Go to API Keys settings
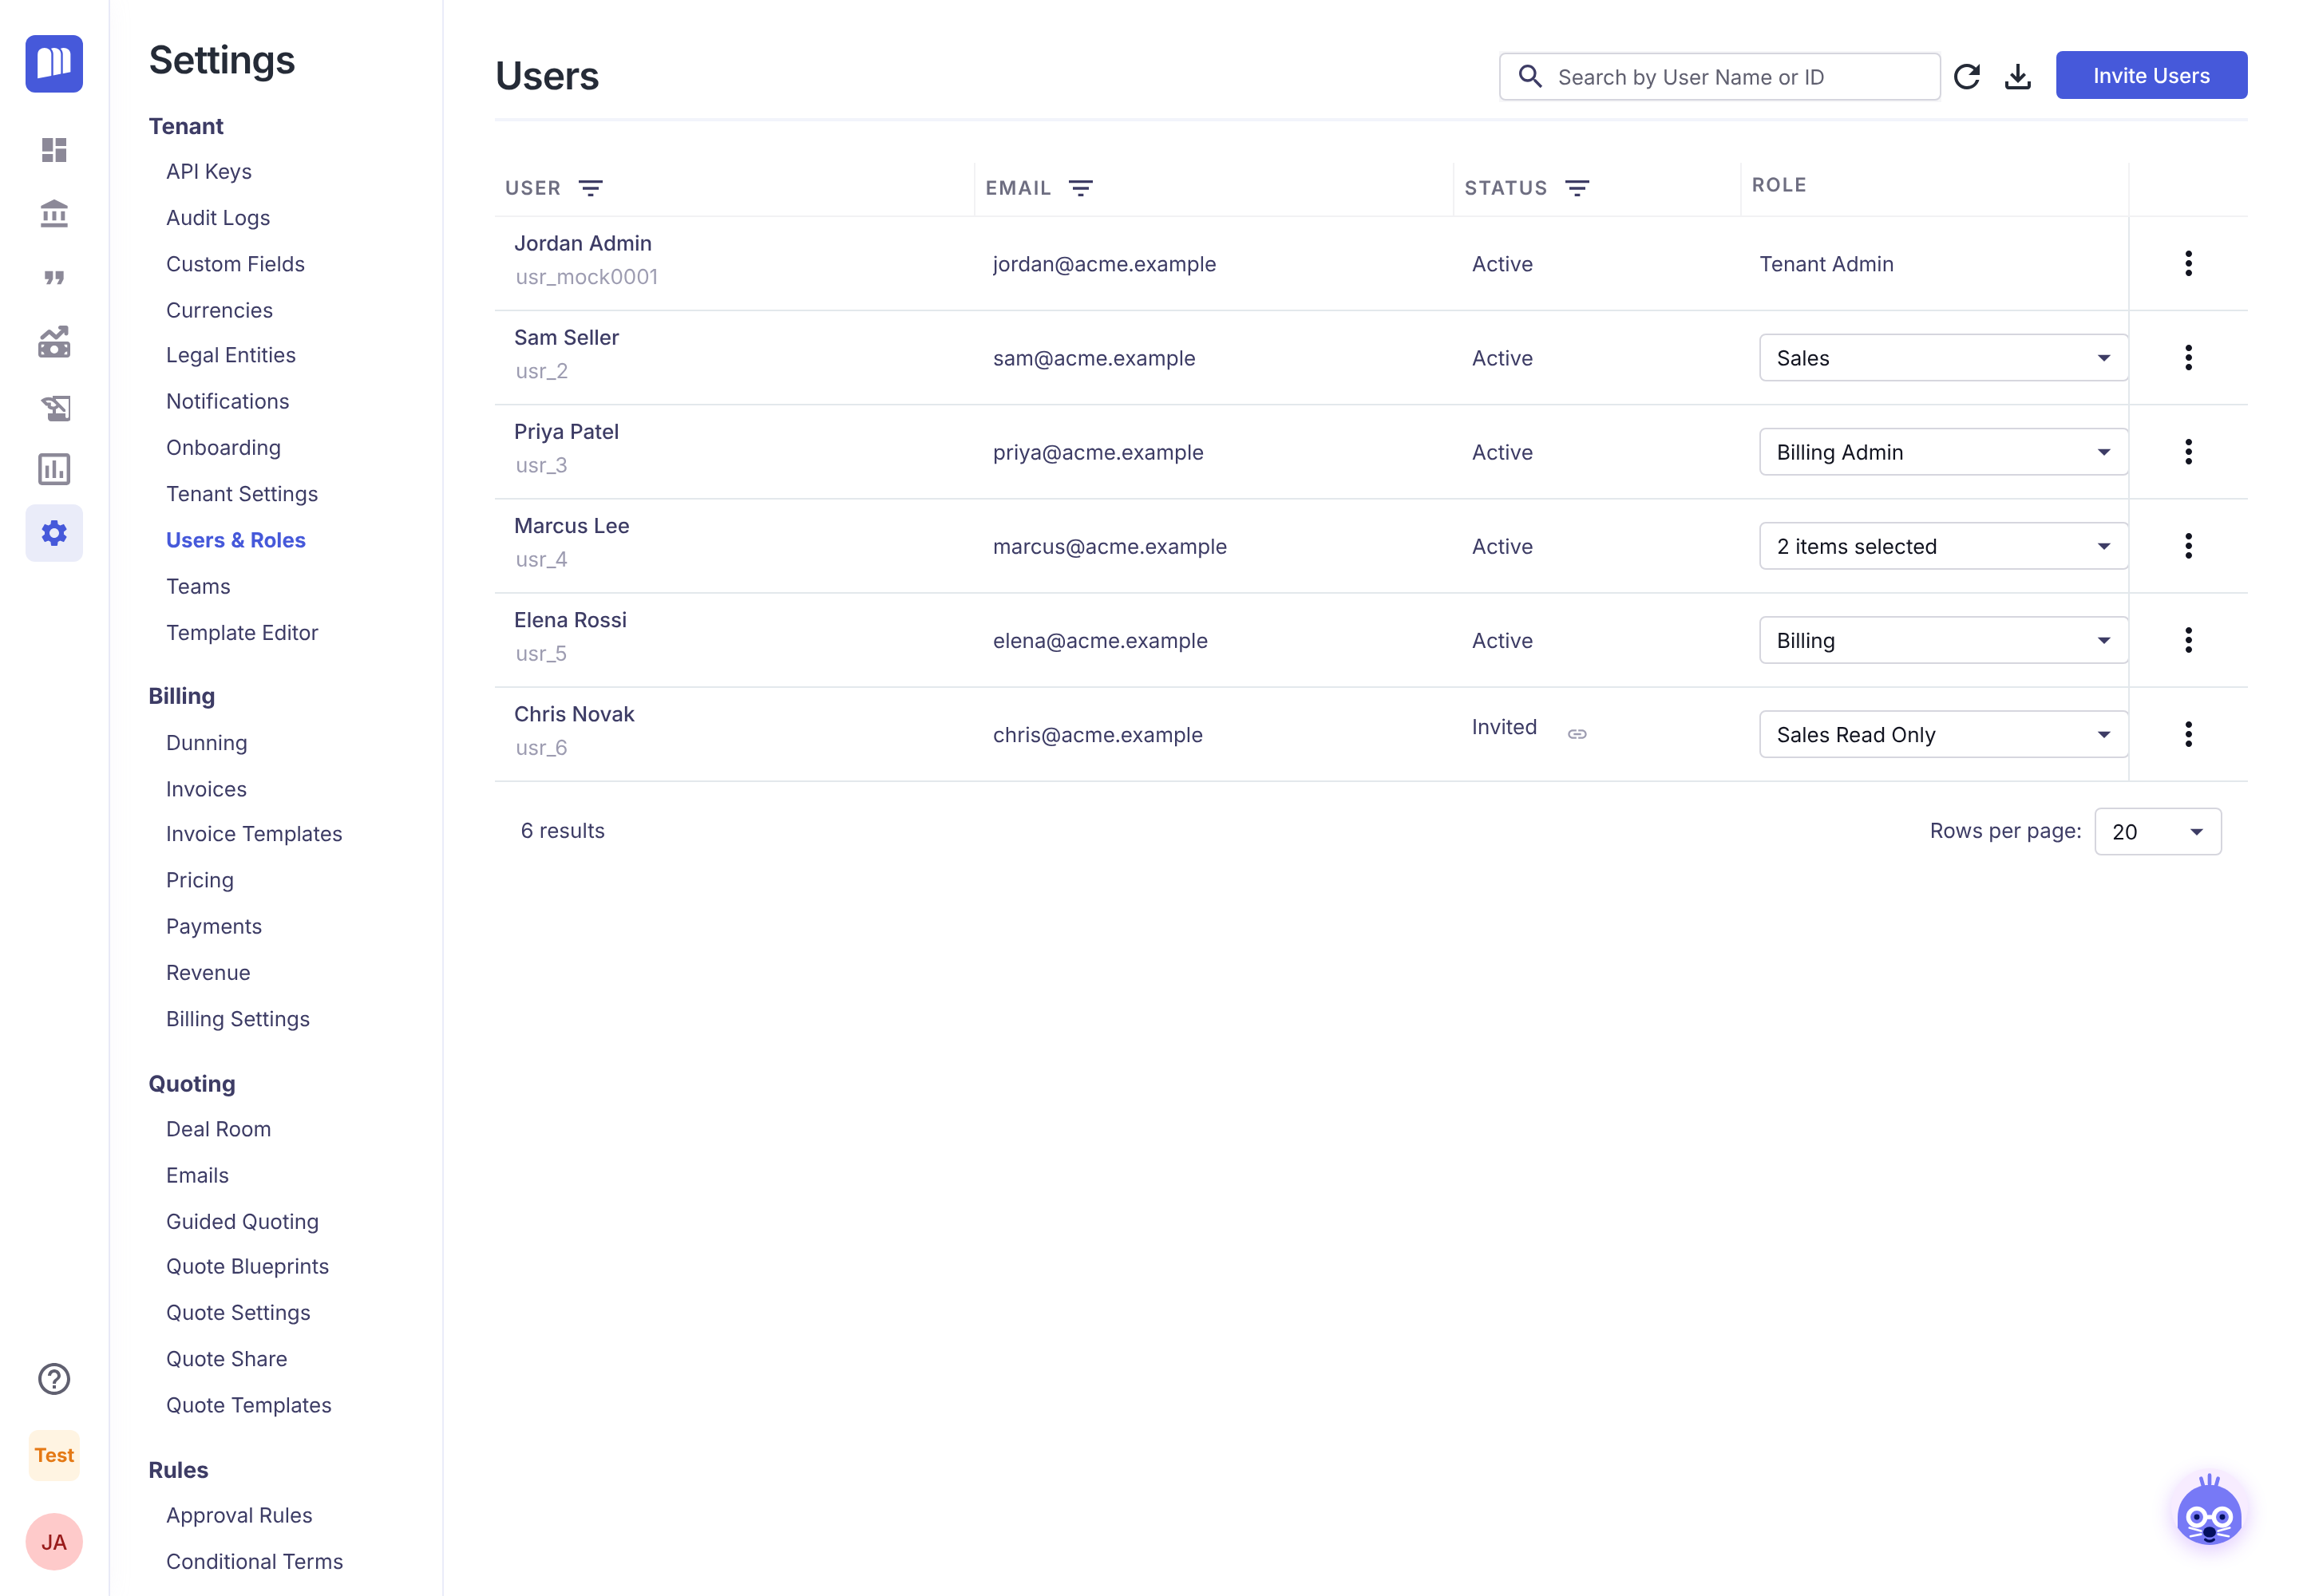2299x1596 pixels. tap(209, 171)
